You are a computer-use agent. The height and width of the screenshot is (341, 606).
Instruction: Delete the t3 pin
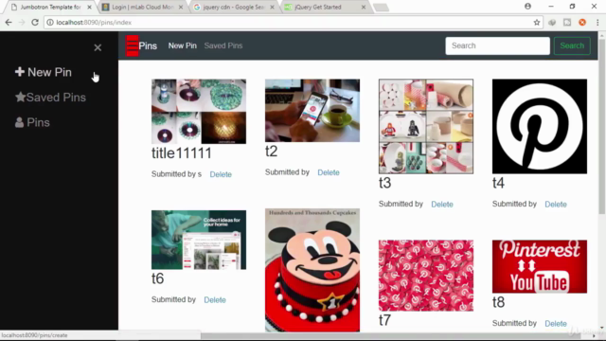click(442, 205)
